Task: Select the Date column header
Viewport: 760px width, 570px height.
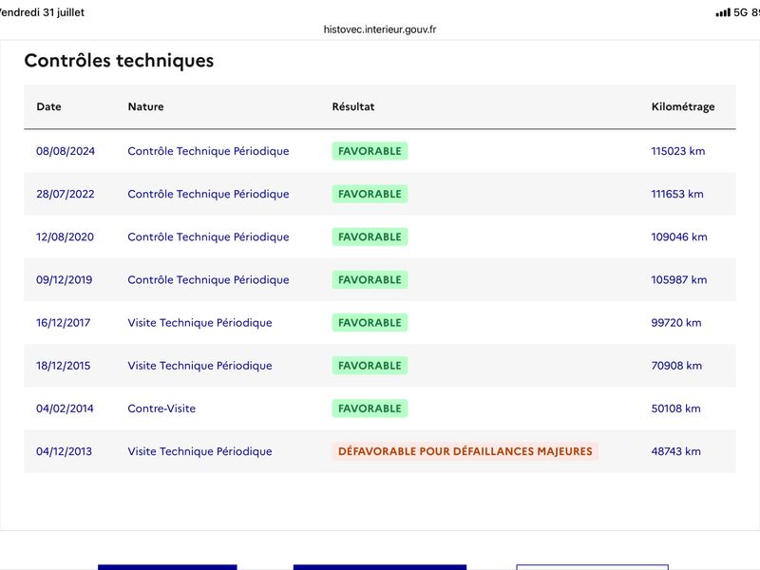Action: (49, 106)
